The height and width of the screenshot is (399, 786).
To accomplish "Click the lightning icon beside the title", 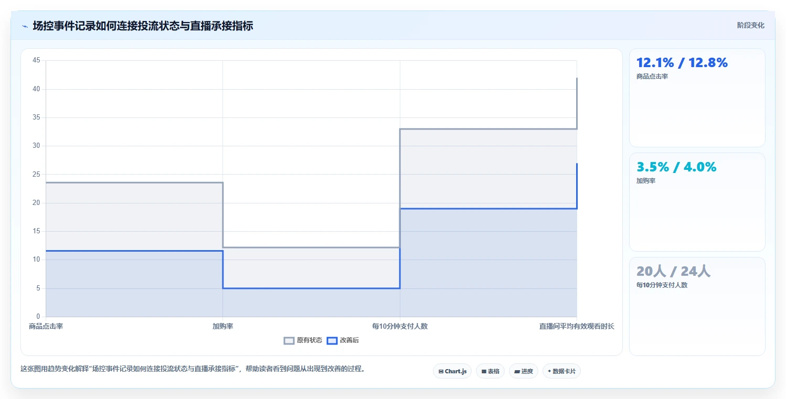I will coord(25,26).
